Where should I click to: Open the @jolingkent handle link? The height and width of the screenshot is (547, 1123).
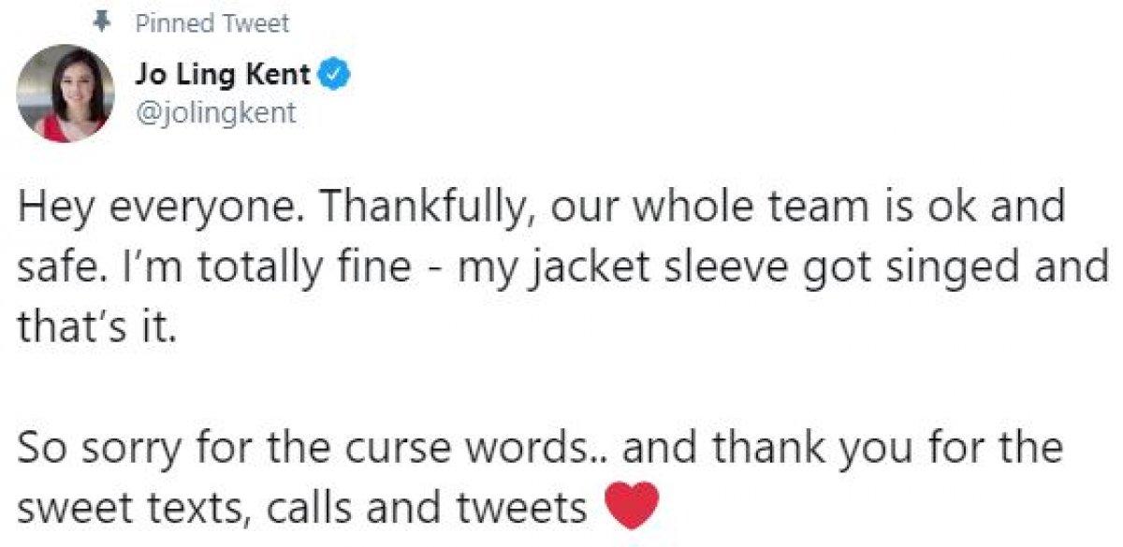215,113
